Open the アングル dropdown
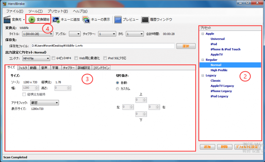 coord(75,34)
